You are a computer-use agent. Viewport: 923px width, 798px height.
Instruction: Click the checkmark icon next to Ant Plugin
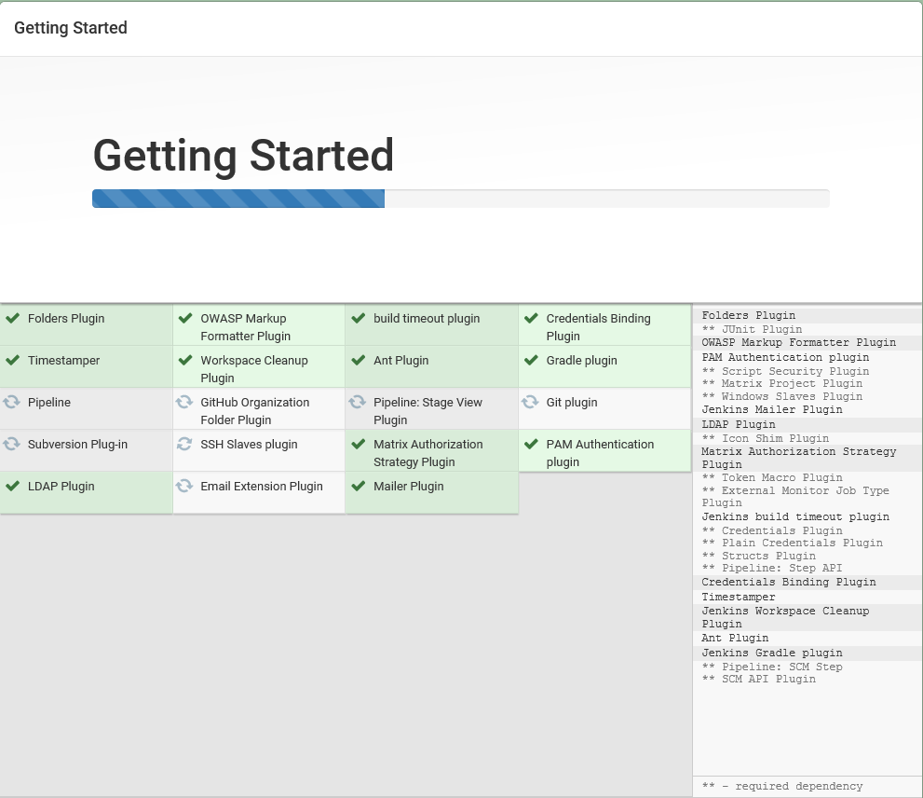pyautogui.click(x=358, y=360)
